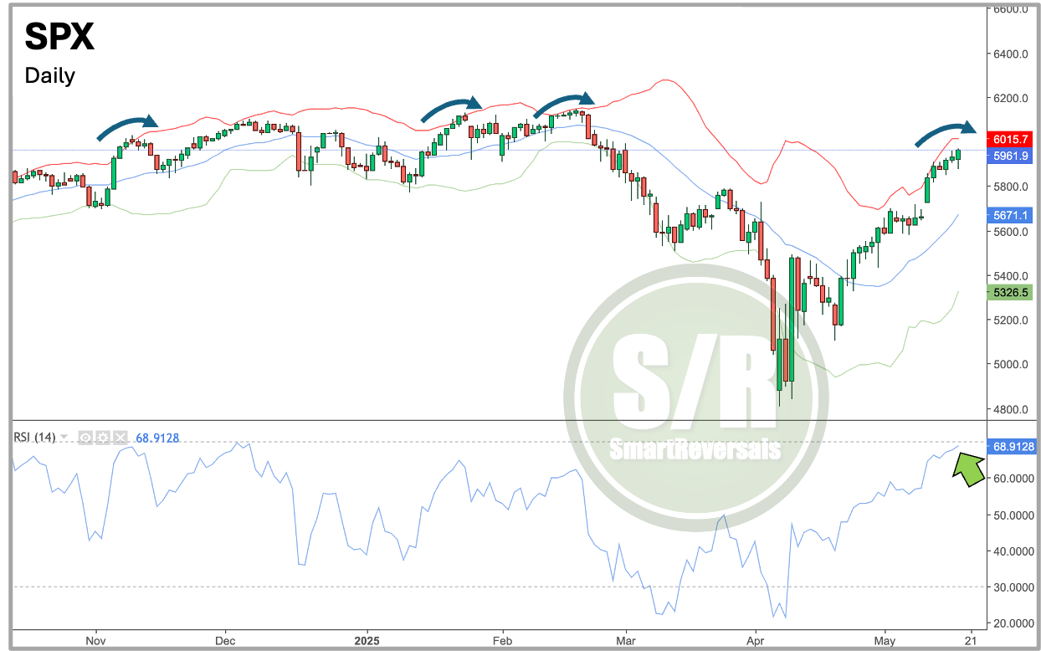Viewport: 1041px width, 651px height.
Task: Remove the RSI indicator with X icon
Action: pyautogui.click(x=120, y=438)
